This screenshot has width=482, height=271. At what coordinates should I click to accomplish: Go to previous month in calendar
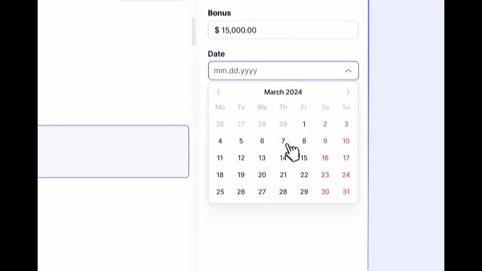tap(218, 92)
